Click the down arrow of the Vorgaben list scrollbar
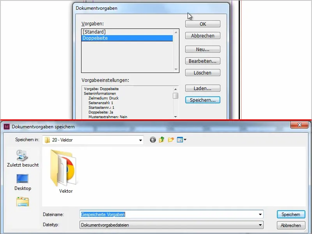312x234 pixels. click(176, 69)
